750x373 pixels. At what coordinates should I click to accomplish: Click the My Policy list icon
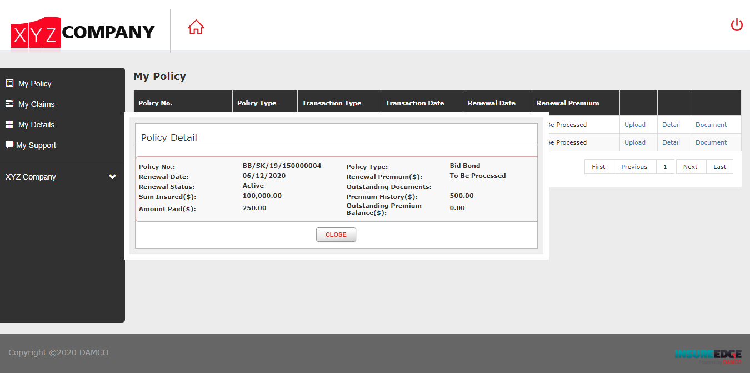(9, 83)
